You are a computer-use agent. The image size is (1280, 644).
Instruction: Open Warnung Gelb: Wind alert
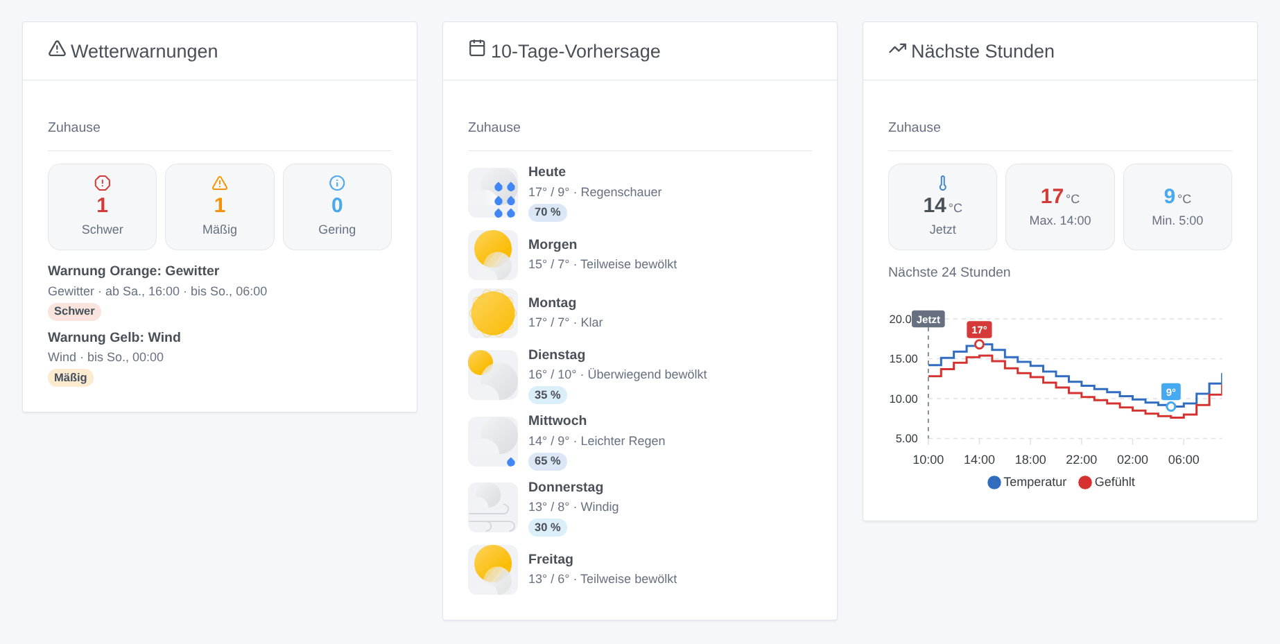114,338
